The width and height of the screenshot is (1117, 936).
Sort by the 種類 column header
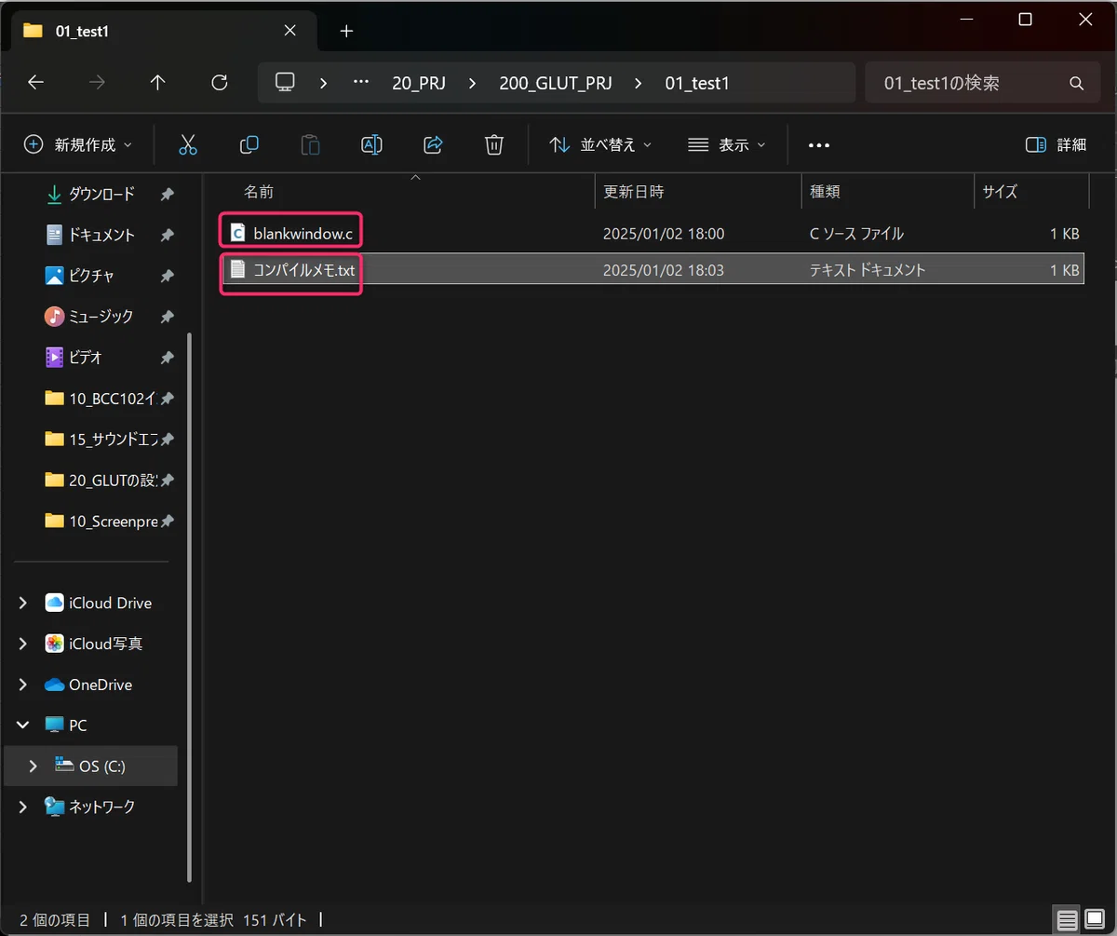pos(888,192)
